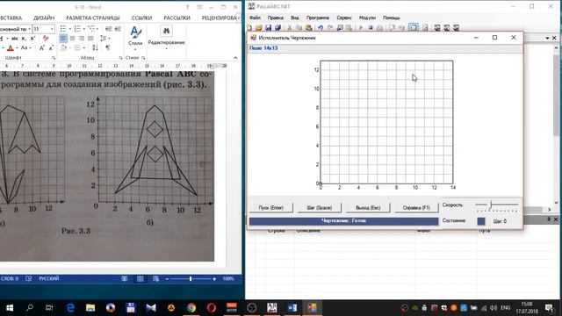Expand the font color dropdown arrow
Image resolution: width=562 pixels, height=316 pixels.
17,47
